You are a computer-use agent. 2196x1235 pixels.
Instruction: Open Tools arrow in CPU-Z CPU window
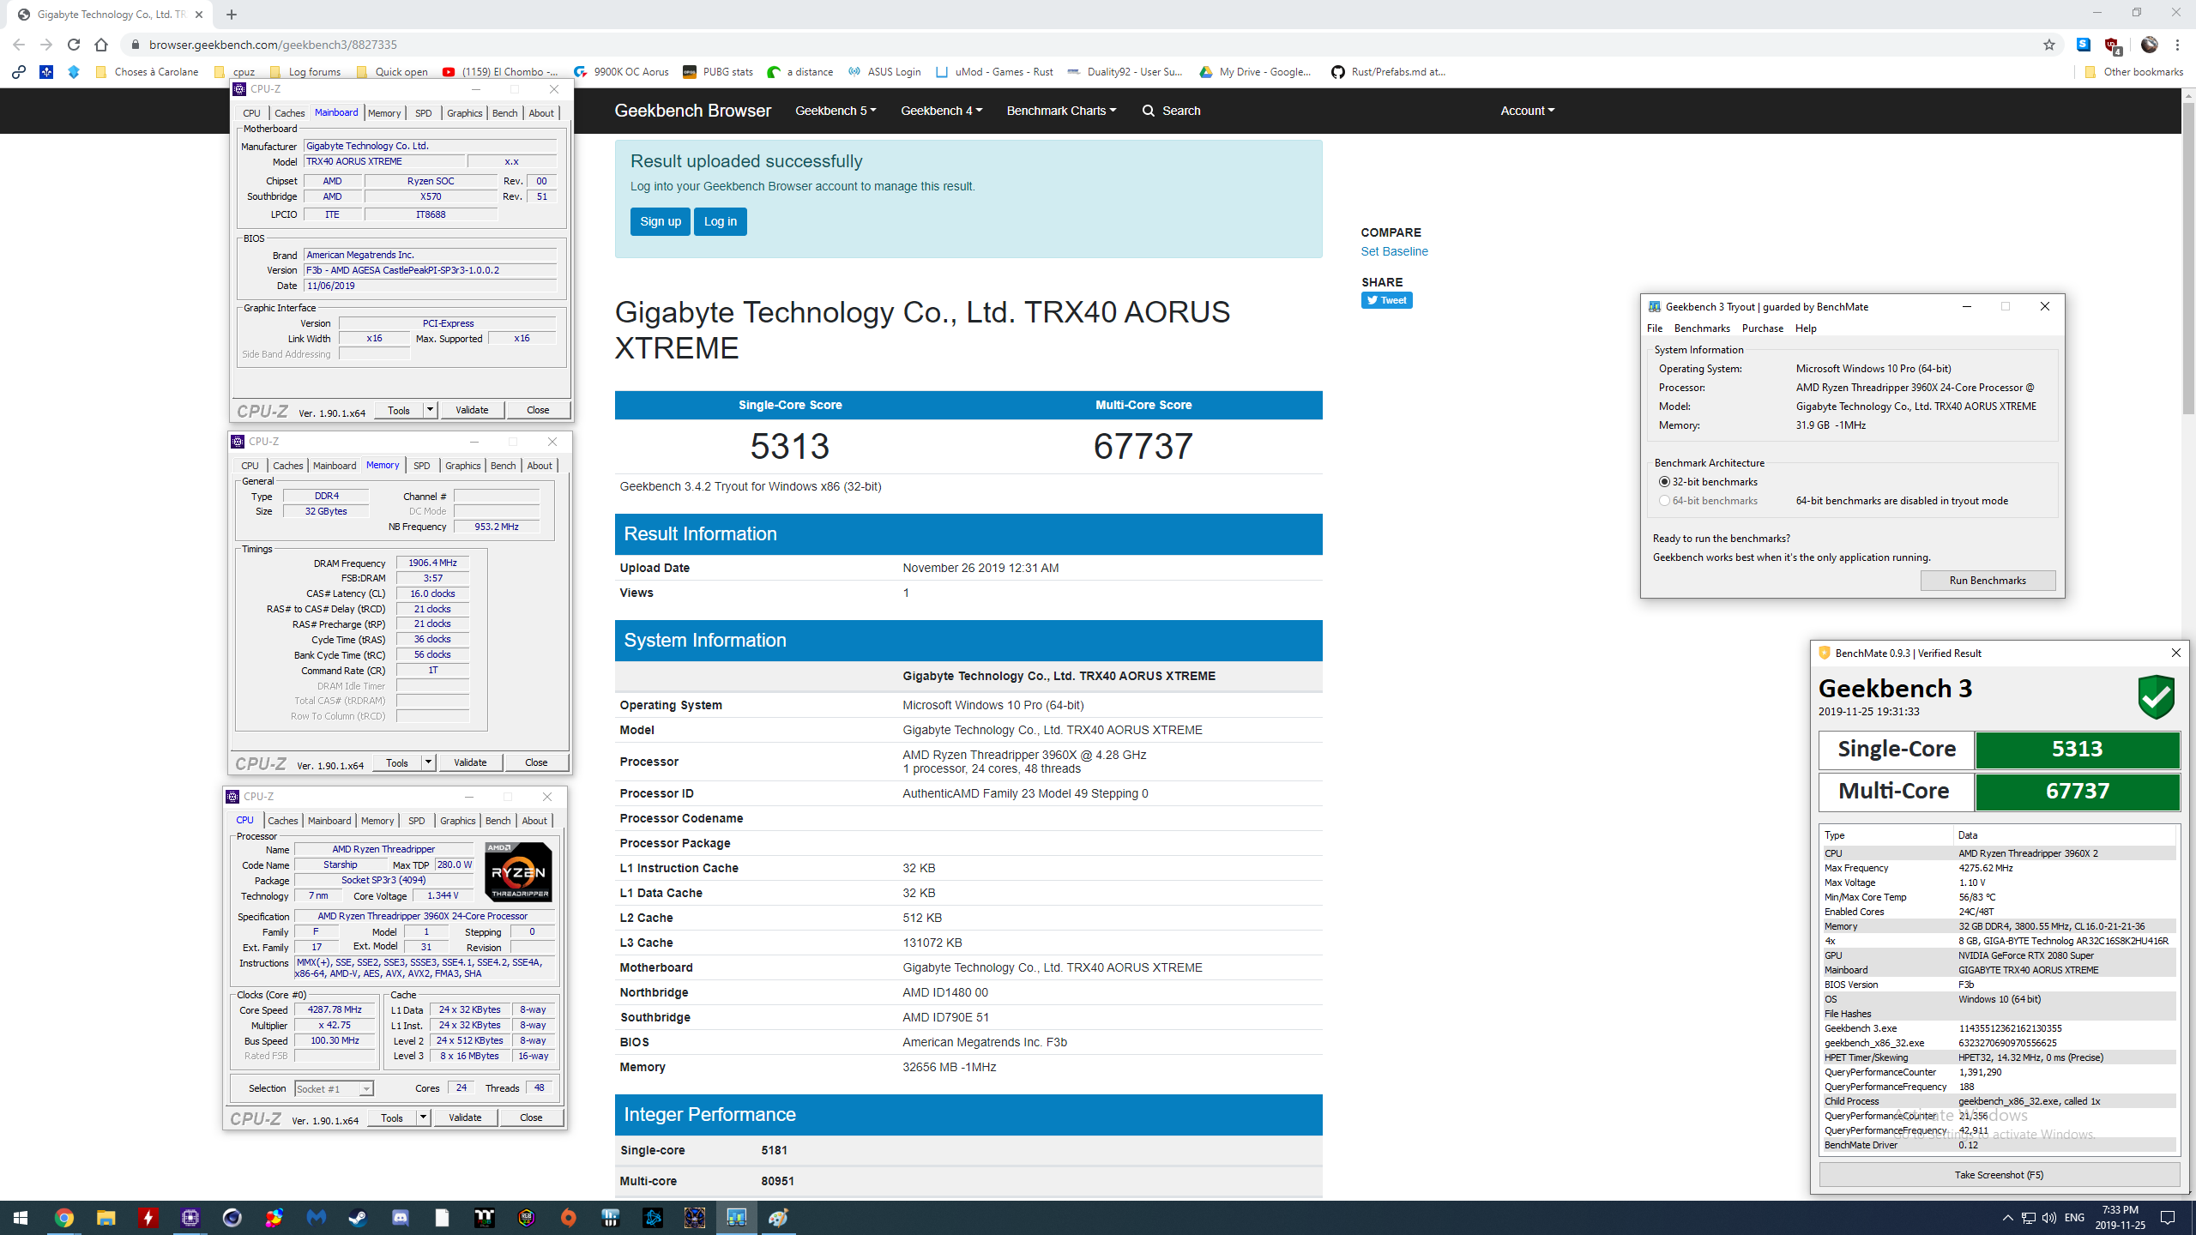(423, 1118)
